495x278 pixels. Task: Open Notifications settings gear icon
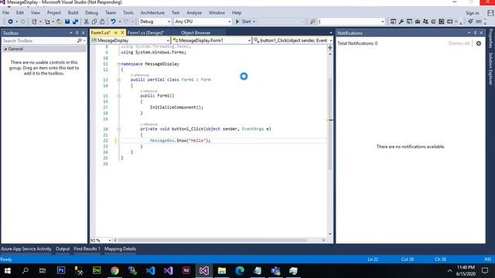point(479,43)
